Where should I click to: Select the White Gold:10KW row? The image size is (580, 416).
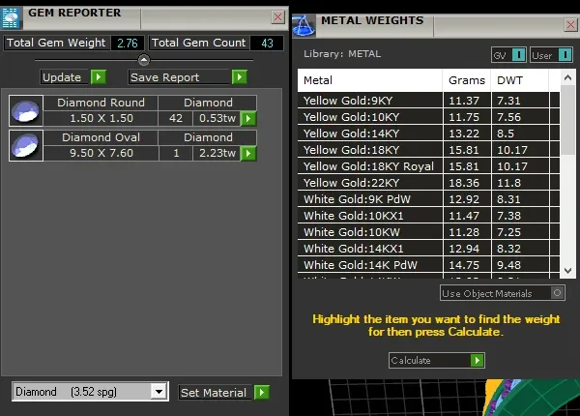click(428, 232)
